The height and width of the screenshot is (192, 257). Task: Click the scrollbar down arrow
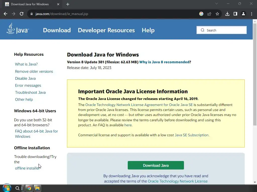click(x=255, y=182)
